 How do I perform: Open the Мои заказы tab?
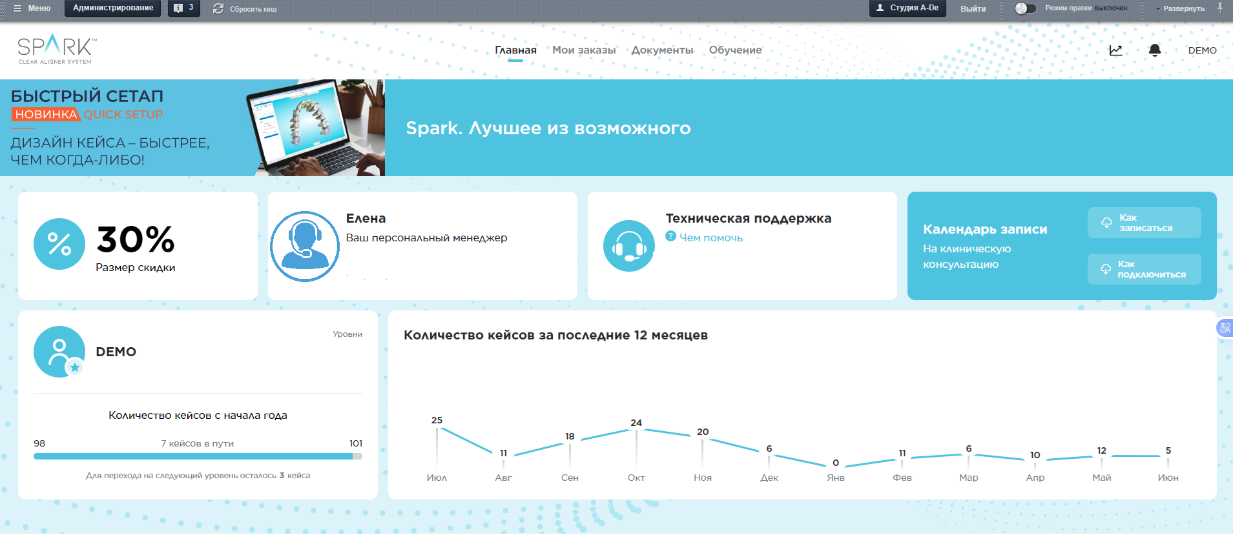584,50
